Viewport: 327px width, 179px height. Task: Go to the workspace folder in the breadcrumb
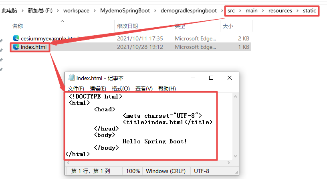76,11
